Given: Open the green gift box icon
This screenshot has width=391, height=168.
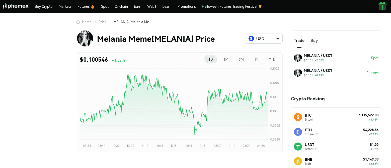Looking at the screenshot, I should [382, 6].
